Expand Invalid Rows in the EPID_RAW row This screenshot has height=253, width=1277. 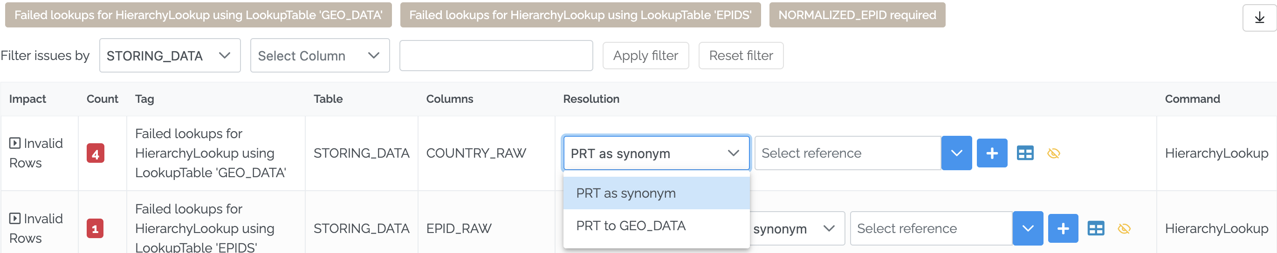[x=15, y=218]
